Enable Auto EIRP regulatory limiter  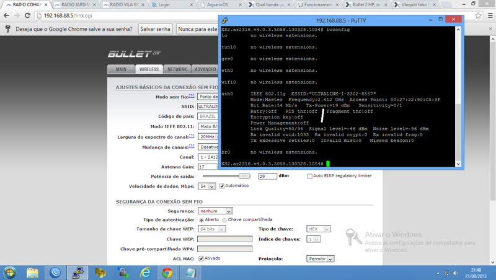pos(309,176)
